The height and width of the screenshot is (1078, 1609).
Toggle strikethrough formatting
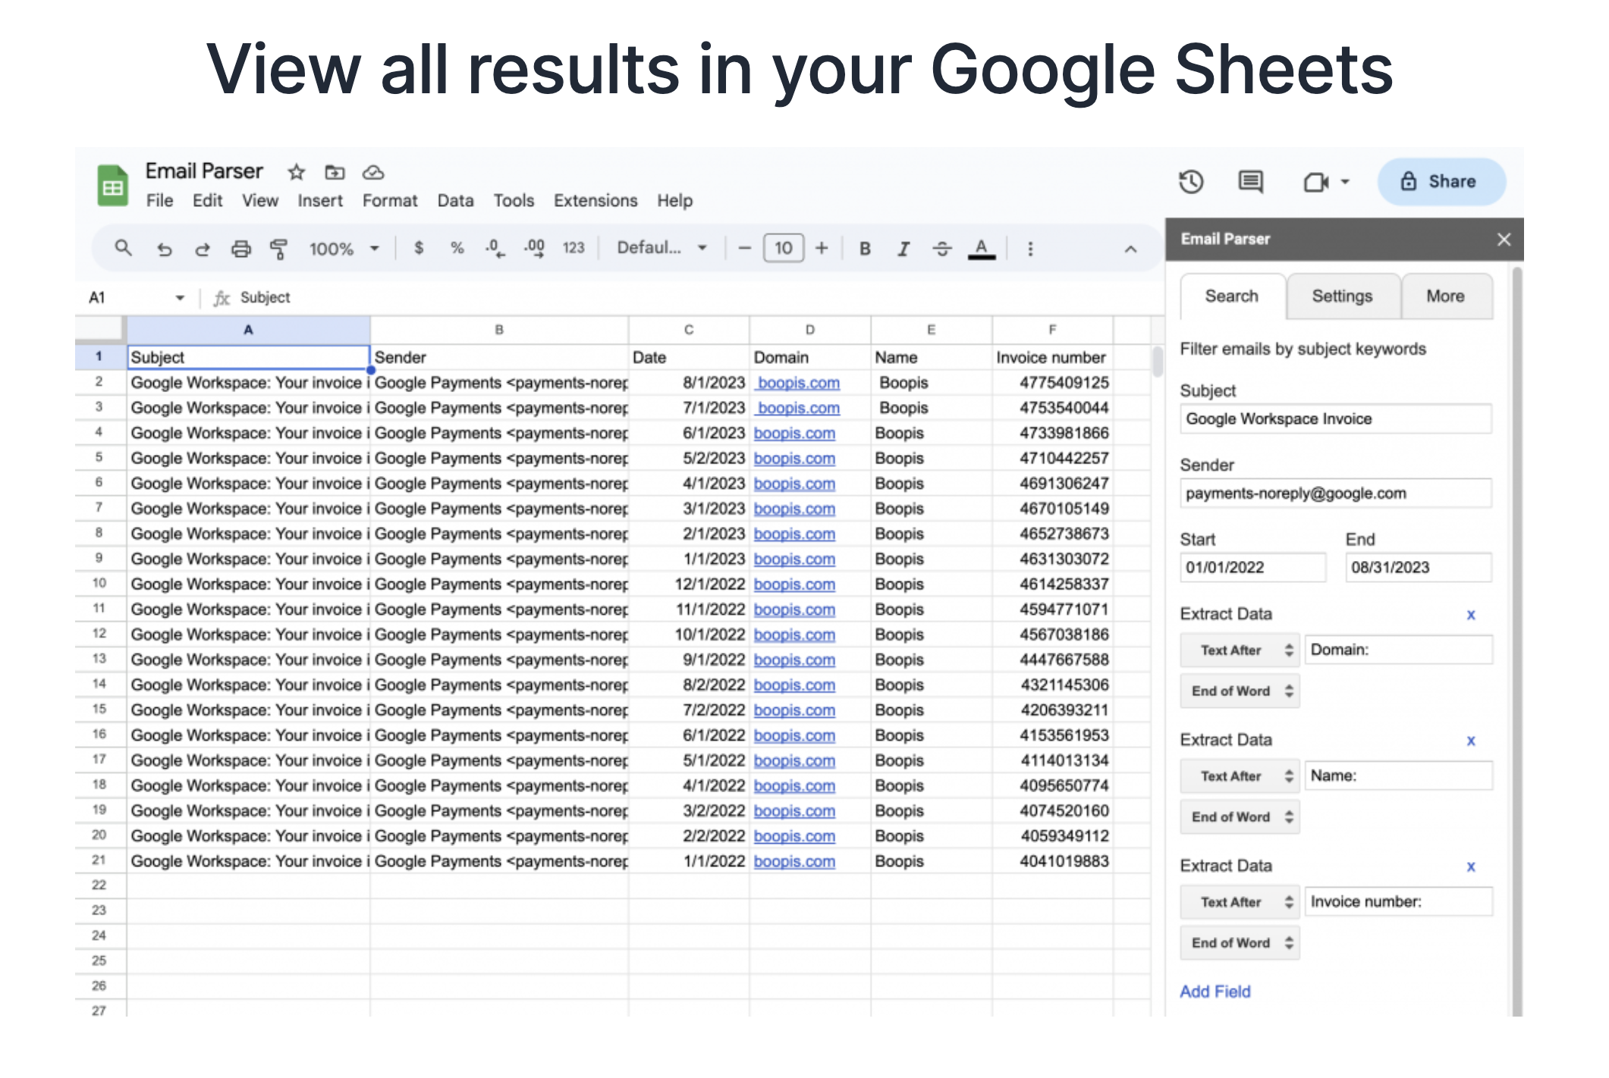pyautogui.click(x=942, y=249)
